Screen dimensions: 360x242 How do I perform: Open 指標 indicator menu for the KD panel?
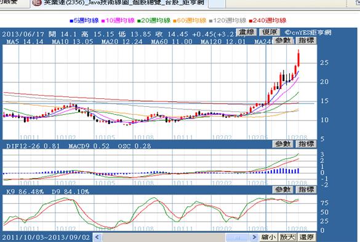pos(306,190)
